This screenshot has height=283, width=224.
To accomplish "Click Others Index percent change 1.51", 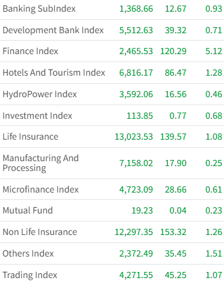I will [214, 253].
